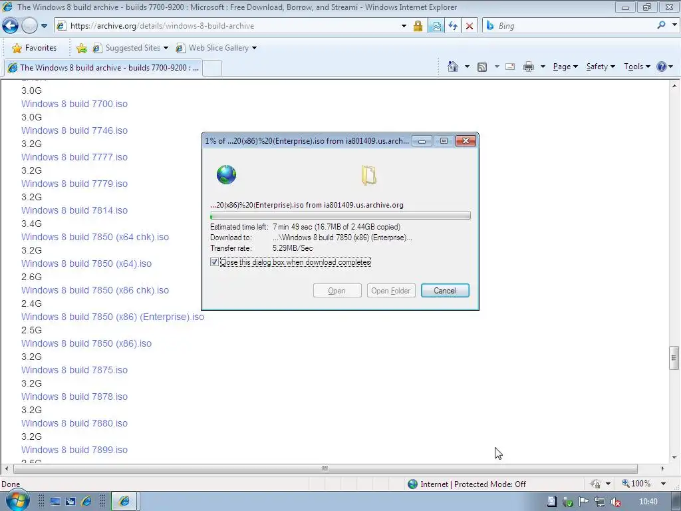The width and height of the screenshot is (681, 511).
Task: Click the scroll up arrow of page
Action: 674,86
